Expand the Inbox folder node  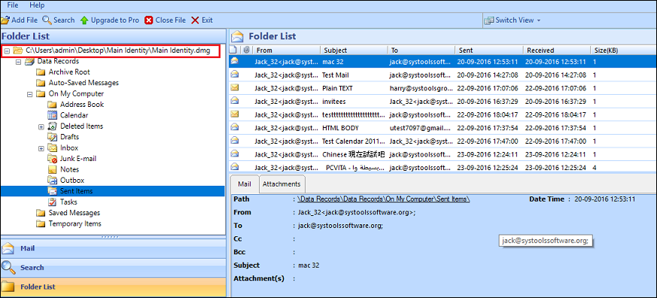click(41, 148)
